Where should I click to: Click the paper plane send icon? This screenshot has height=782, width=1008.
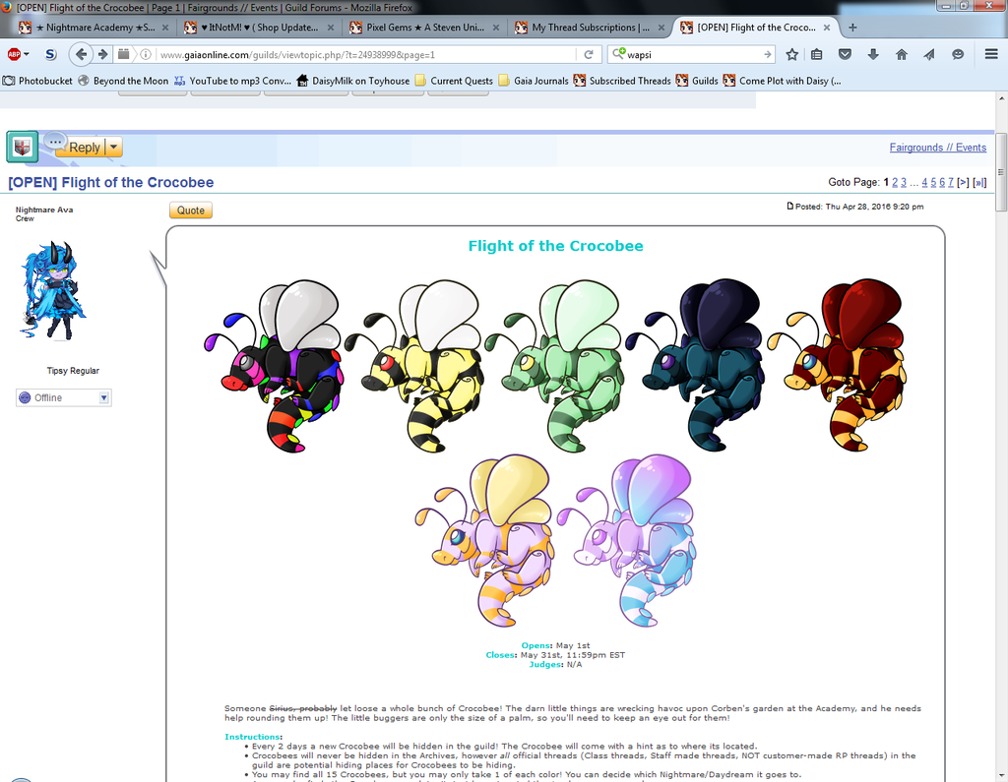click(x=929, y=55)
